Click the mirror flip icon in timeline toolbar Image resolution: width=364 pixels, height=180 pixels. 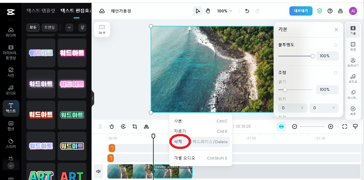(x=146, y=127)
